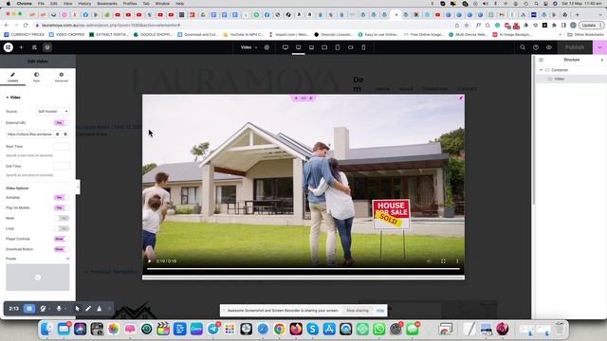Viewport: 607px width, 341px height.
Task: Select tablet portrait responsive mode icon
Action: 338,47
